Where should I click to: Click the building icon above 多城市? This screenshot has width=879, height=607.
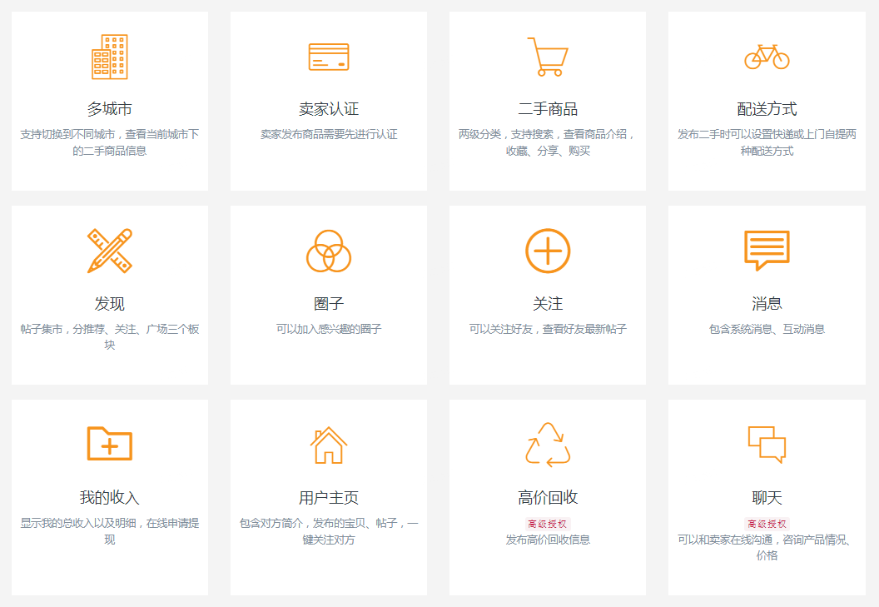tap(109, 57)
